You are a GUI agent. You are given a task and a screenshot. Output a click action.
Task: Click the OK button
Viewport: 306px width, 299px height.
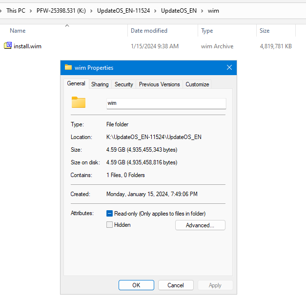click(x=136, y=285)
